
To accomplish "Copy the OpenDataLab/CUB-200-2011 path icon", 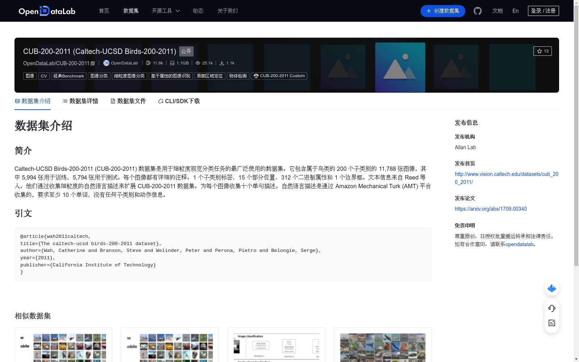I will pyautogui.click(x=93, y=63).
